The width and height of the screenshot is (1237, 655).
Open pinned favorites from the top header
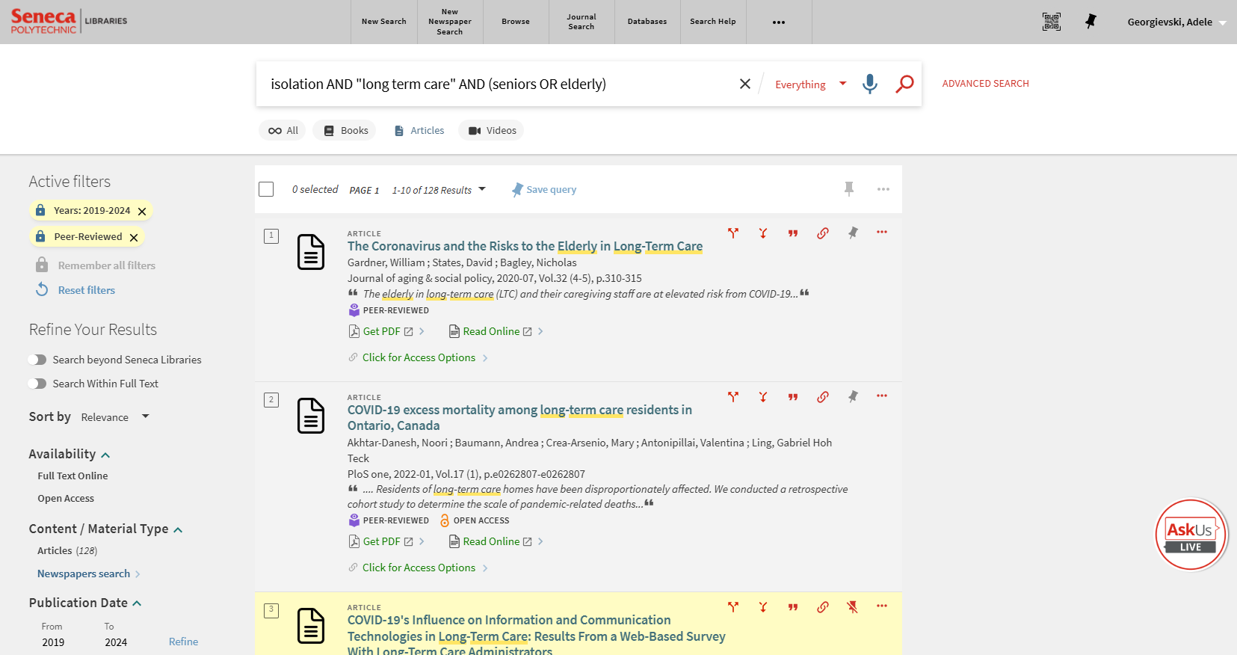coord(1091,22)
